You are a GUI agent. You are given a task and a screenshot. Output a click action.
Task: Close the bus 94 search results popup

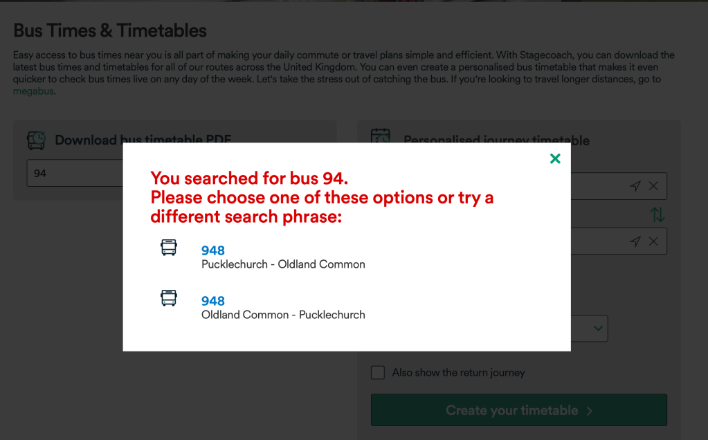555,158
